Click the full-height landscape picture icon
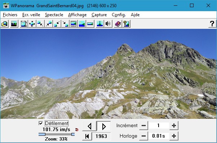This screenshot has width=217, height=143. tap(82, 24)
